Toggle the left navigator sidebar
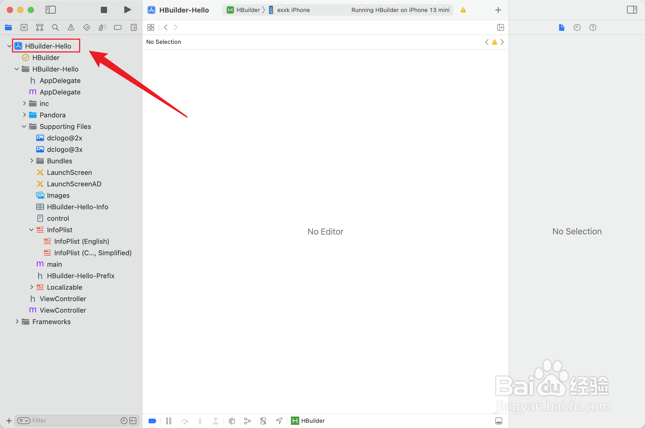 click(x=50, y=10)
